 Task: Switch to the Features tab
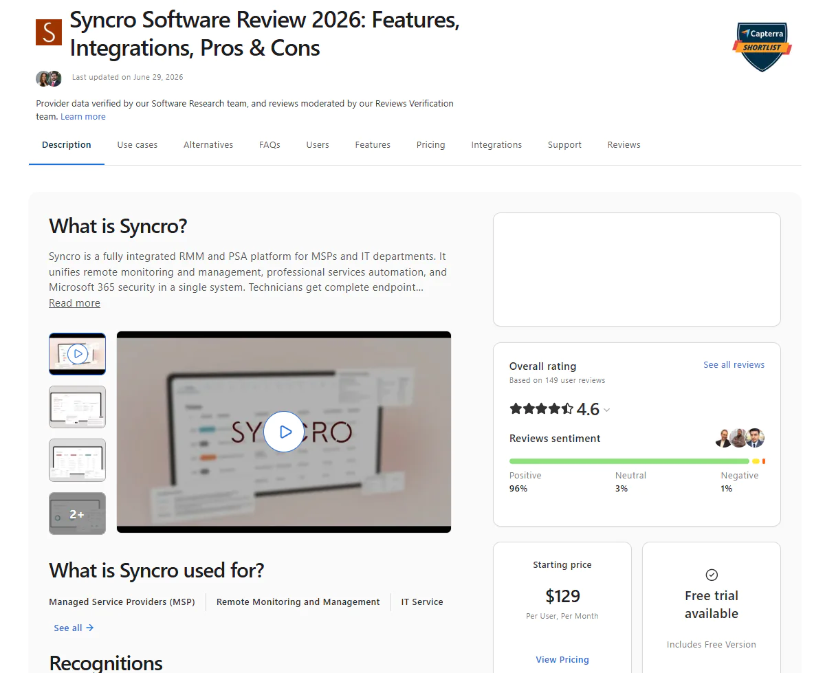pos(373,145)
